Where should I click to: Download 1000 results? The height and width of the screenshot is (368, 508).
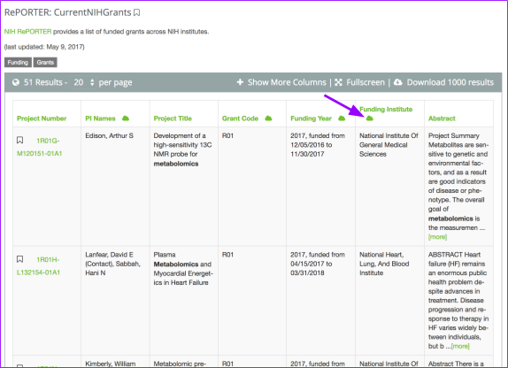tap(450, 82)
